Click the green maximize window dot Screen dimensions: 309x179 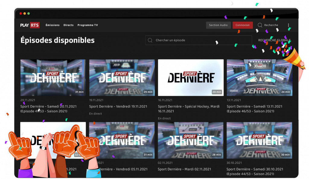pos(29,14)
